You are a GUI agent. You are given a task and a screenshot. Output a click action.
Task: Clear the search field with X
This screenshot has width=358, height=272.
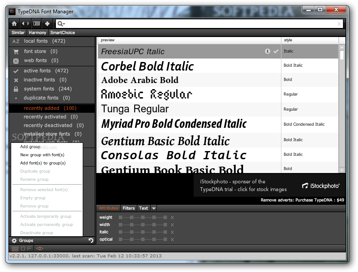[339, 24]
